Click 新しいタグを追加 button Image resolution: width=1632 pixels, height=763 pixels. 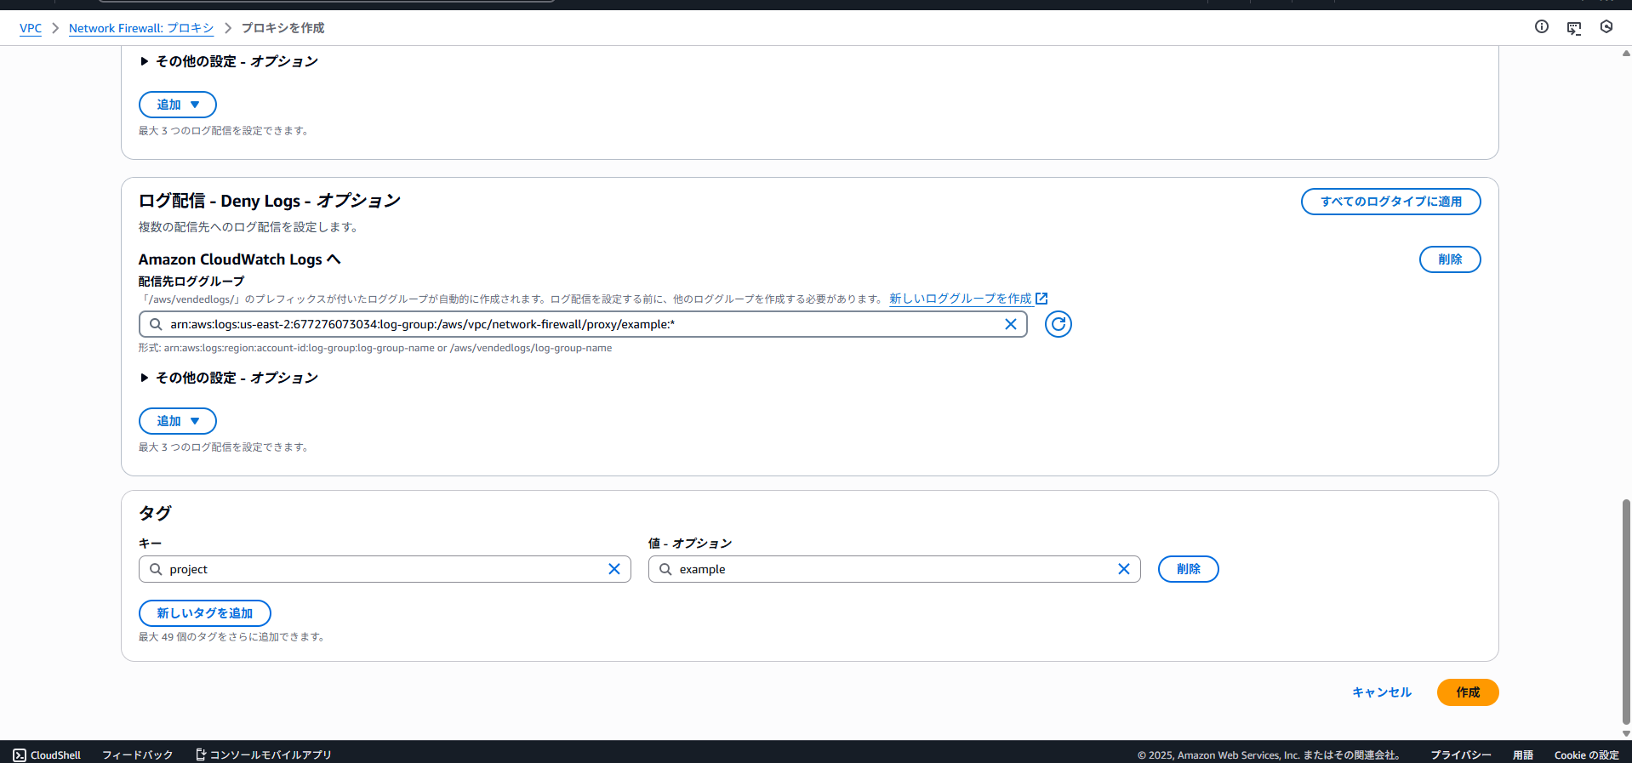(x=204, y=613)
